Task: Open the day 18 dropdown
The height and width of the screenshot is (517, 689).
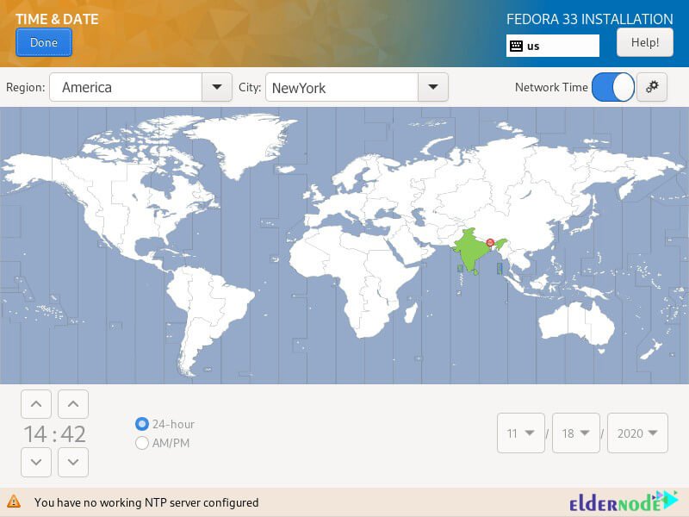Action: tap(575, 433)
